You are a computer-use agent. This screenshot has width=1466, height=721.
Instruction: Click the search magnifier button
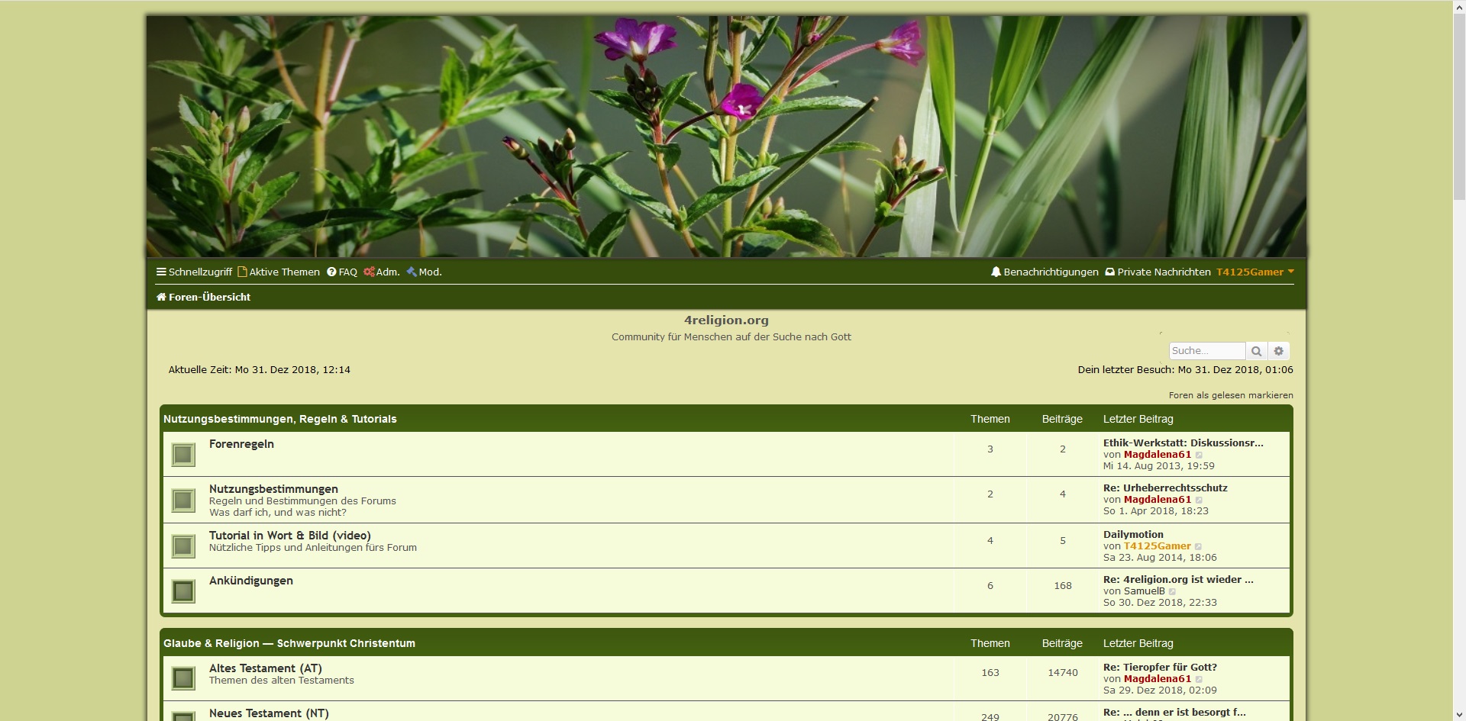tap(1256, 351)
